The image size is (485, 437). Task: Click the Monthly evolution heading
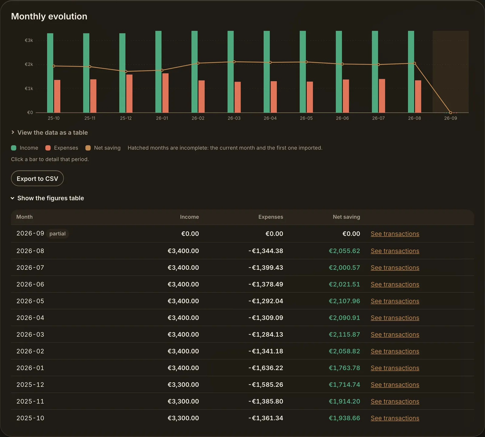pyautogui.click(x=49, y=16)
